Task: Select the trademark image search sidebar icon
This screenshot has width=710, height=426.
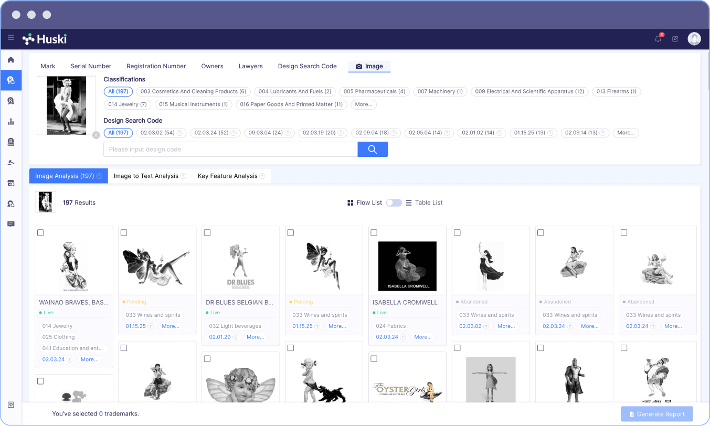Action: click(10, 80)
